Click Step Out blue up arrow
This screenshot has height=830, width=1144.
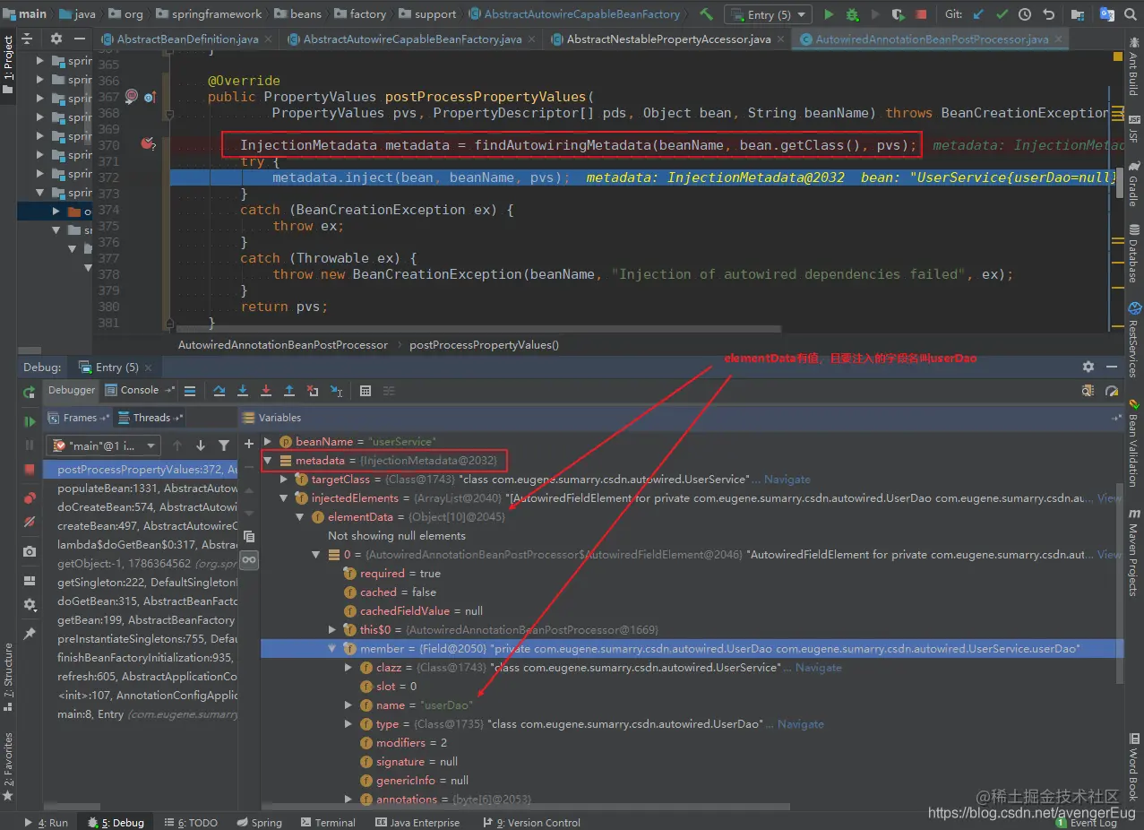(289, 391)
